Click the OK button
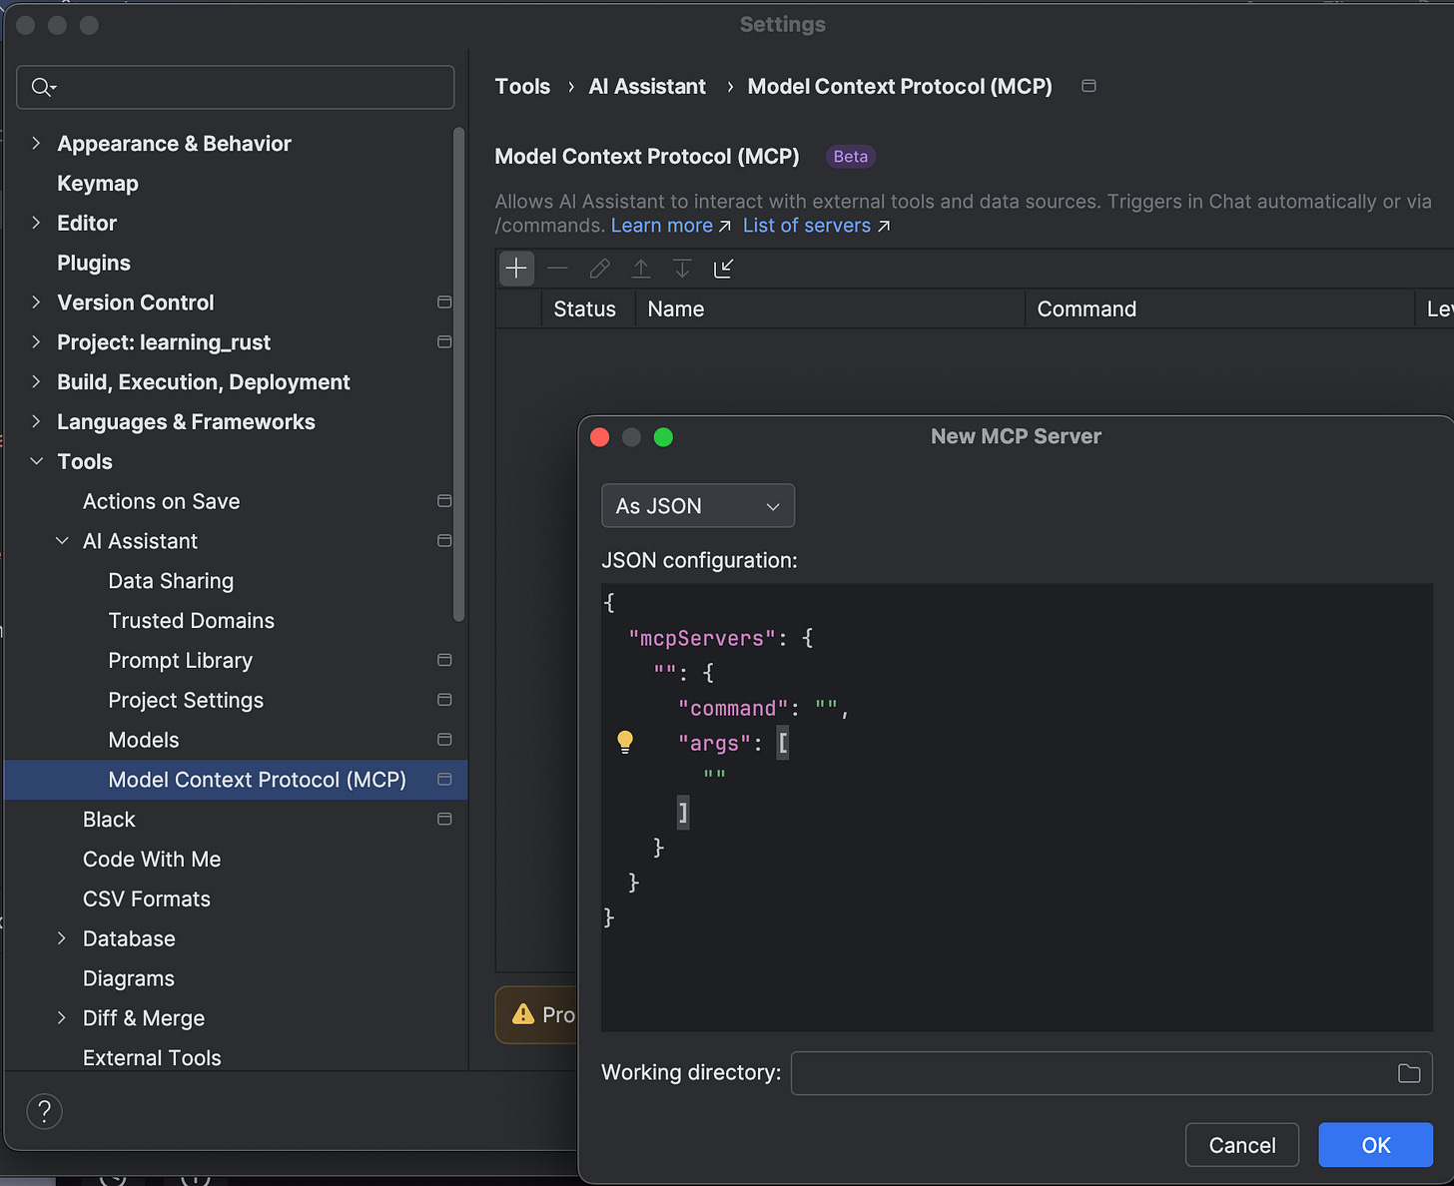Image resolution: width=1454 pixels, height=1186 pixels. coord(1375,1145)
